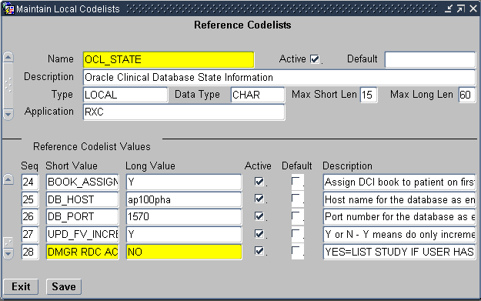Click Max Long Len field showing 60
Image resolution: width=481 pixels, height=301 pixels.
pyautogui.click(x=467, y=95)
